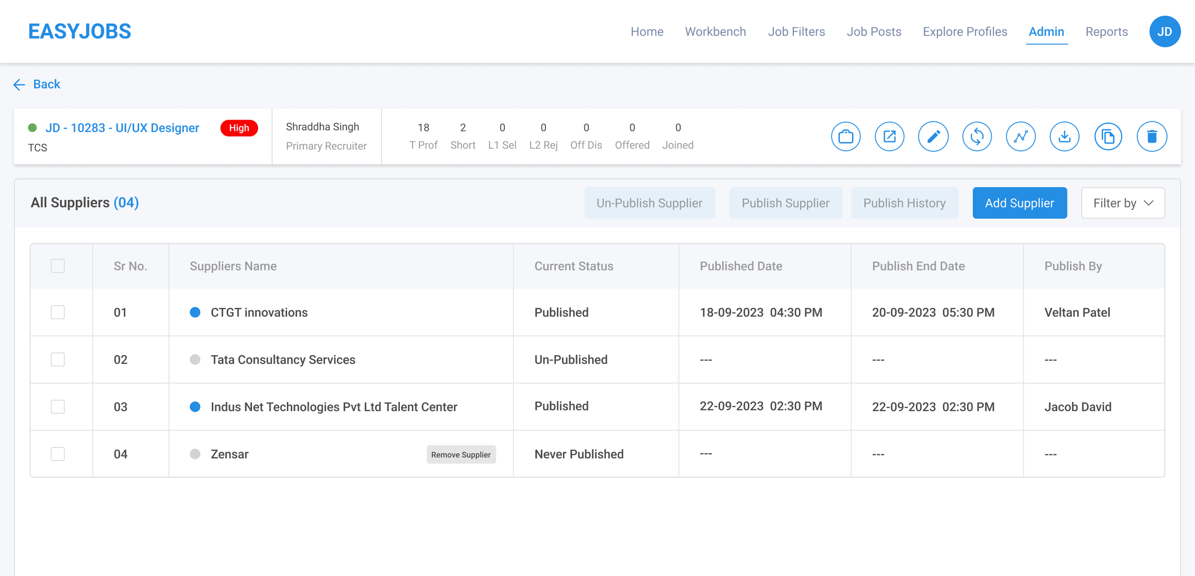The width and height of the screenshot is (1195, 576).
Task: Toggle the select-all header checkbox
Action: tap(58, 266)
